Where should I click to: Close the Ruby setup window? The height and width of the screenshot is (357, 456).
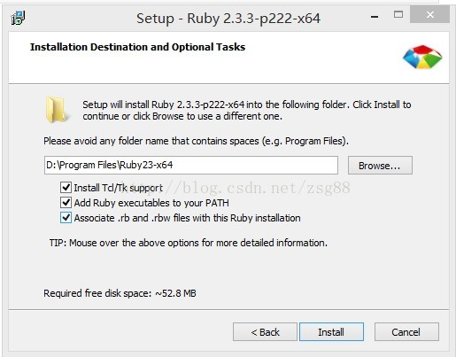coord(429,14)
